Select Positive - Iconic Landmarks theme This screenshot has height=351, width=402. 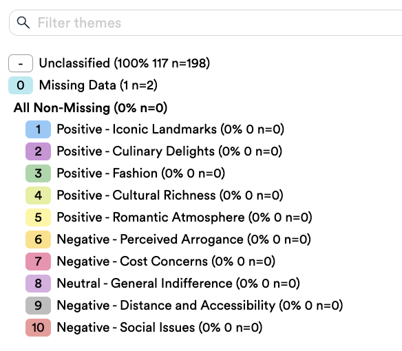[171, 129]
